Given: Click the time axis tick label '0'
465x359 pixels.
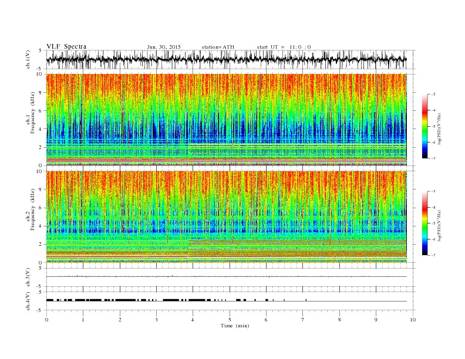Looking at the screenshot, I should [46, 320].
